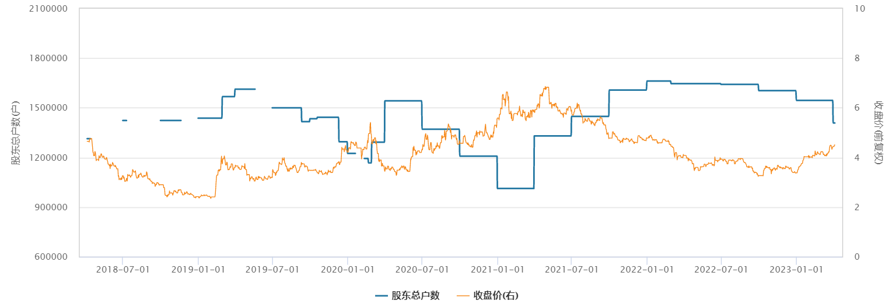Image resolution: width=889 pixels, height=304 pixels.
Task: Select the 2020-07-01 x-axis date label
Action: pos(422,269)
